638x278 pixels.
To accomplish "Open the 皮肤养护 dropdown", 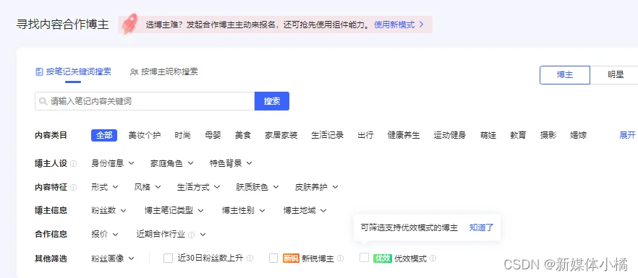I will click(x=316, y=187).
